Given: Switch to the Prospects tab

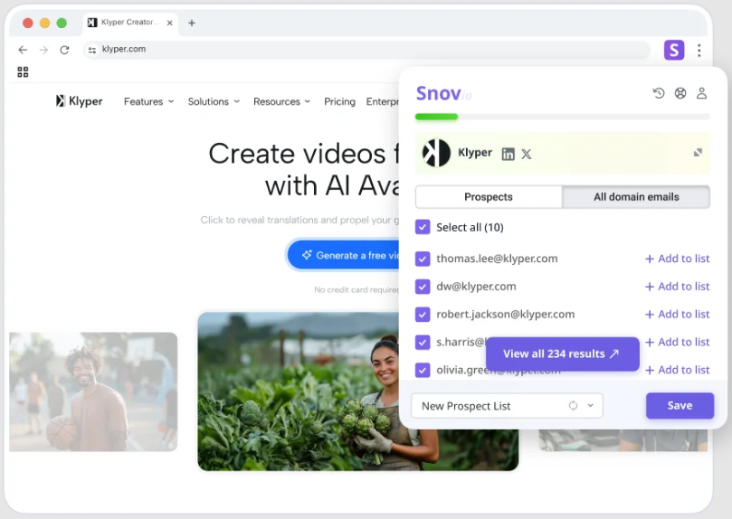Looking at the screenshot, I should (x=489, y=197).
